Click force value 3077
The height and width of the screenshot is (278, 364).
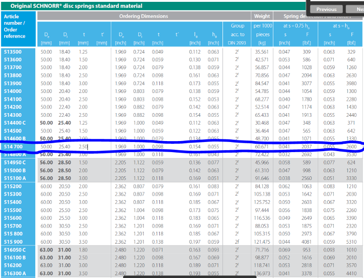[x=307, y=83]
